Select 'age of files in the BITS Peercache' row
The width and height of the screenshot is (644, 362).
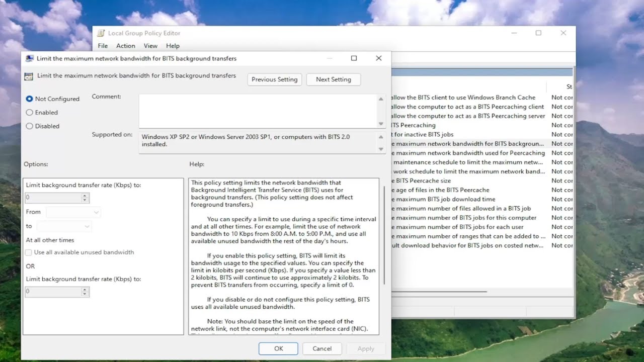(482, 190)
